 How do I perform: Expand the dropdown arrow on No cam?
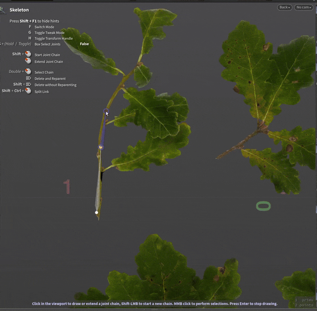point(311,7)
